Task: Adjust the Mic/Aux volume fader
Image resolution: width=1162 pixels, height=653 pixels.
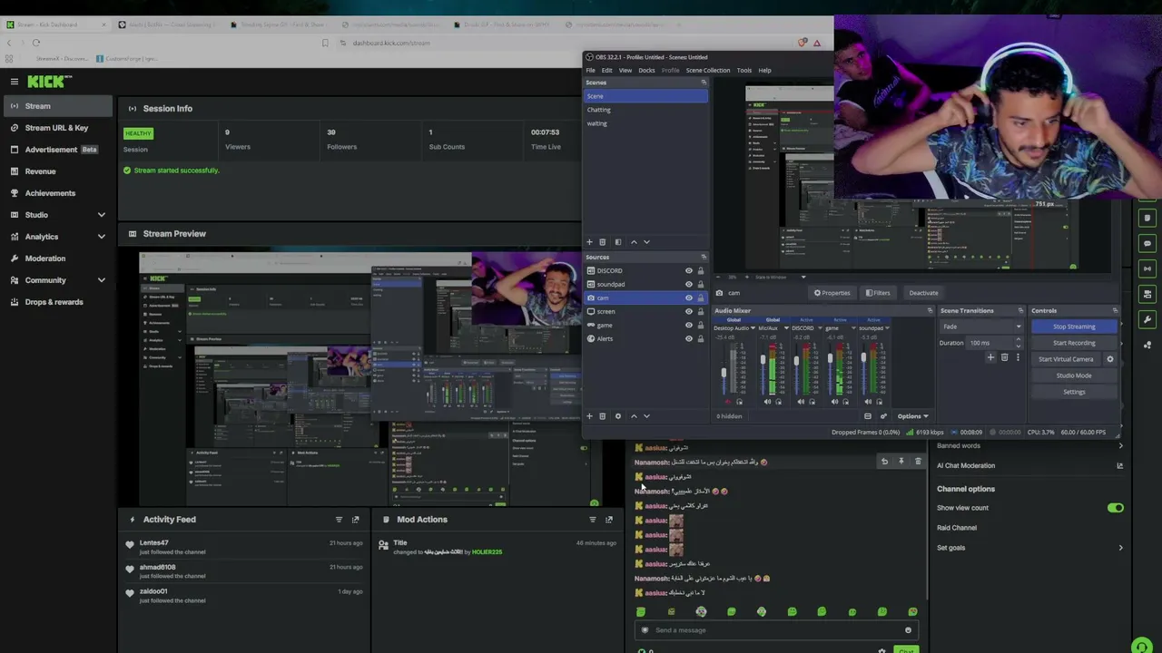Action: point(763,361)
